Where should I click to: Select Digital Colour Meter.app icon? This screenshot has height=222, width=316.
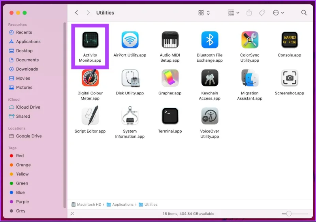90,78
